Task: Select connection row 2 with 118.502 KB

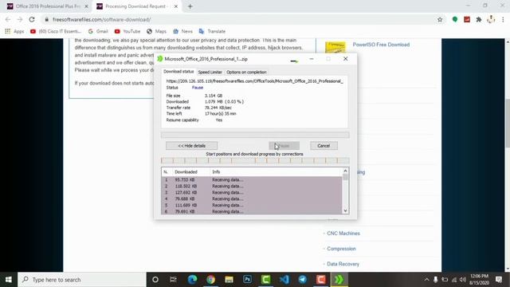Action: 252,186
